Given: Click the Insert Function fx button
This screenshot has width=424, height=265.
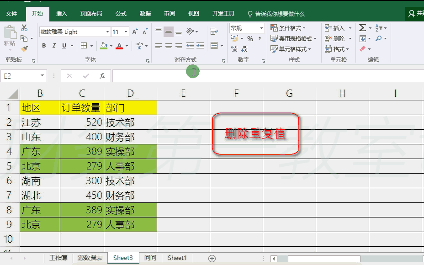Looking at the screenshot, I should [102, 76].
